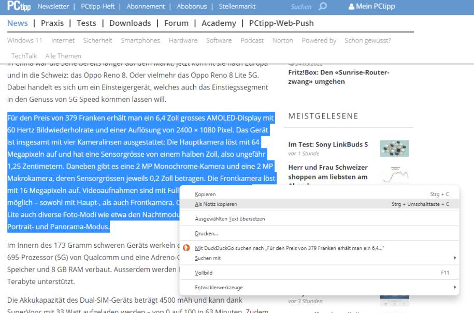Open the Software topic
The height and width of the screenshot is (313, 474).
coord(219,40)
